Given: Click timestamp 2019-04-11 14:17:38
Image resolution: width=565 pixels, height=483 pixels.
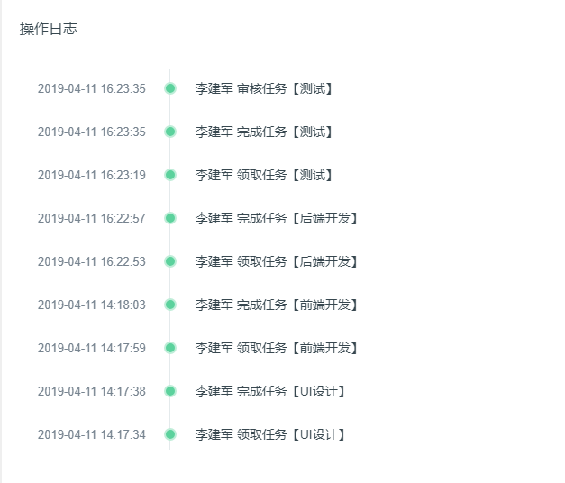Looking at the screenshot, I should click(92, 391).
